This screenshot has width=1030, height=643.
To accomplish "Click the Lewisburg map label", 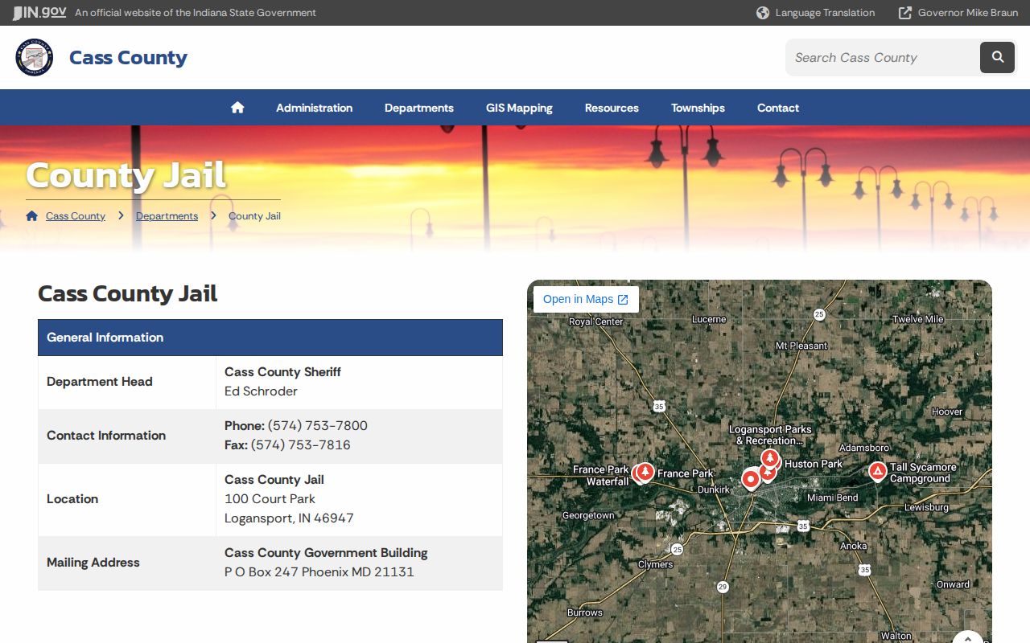I will [927, 507].
